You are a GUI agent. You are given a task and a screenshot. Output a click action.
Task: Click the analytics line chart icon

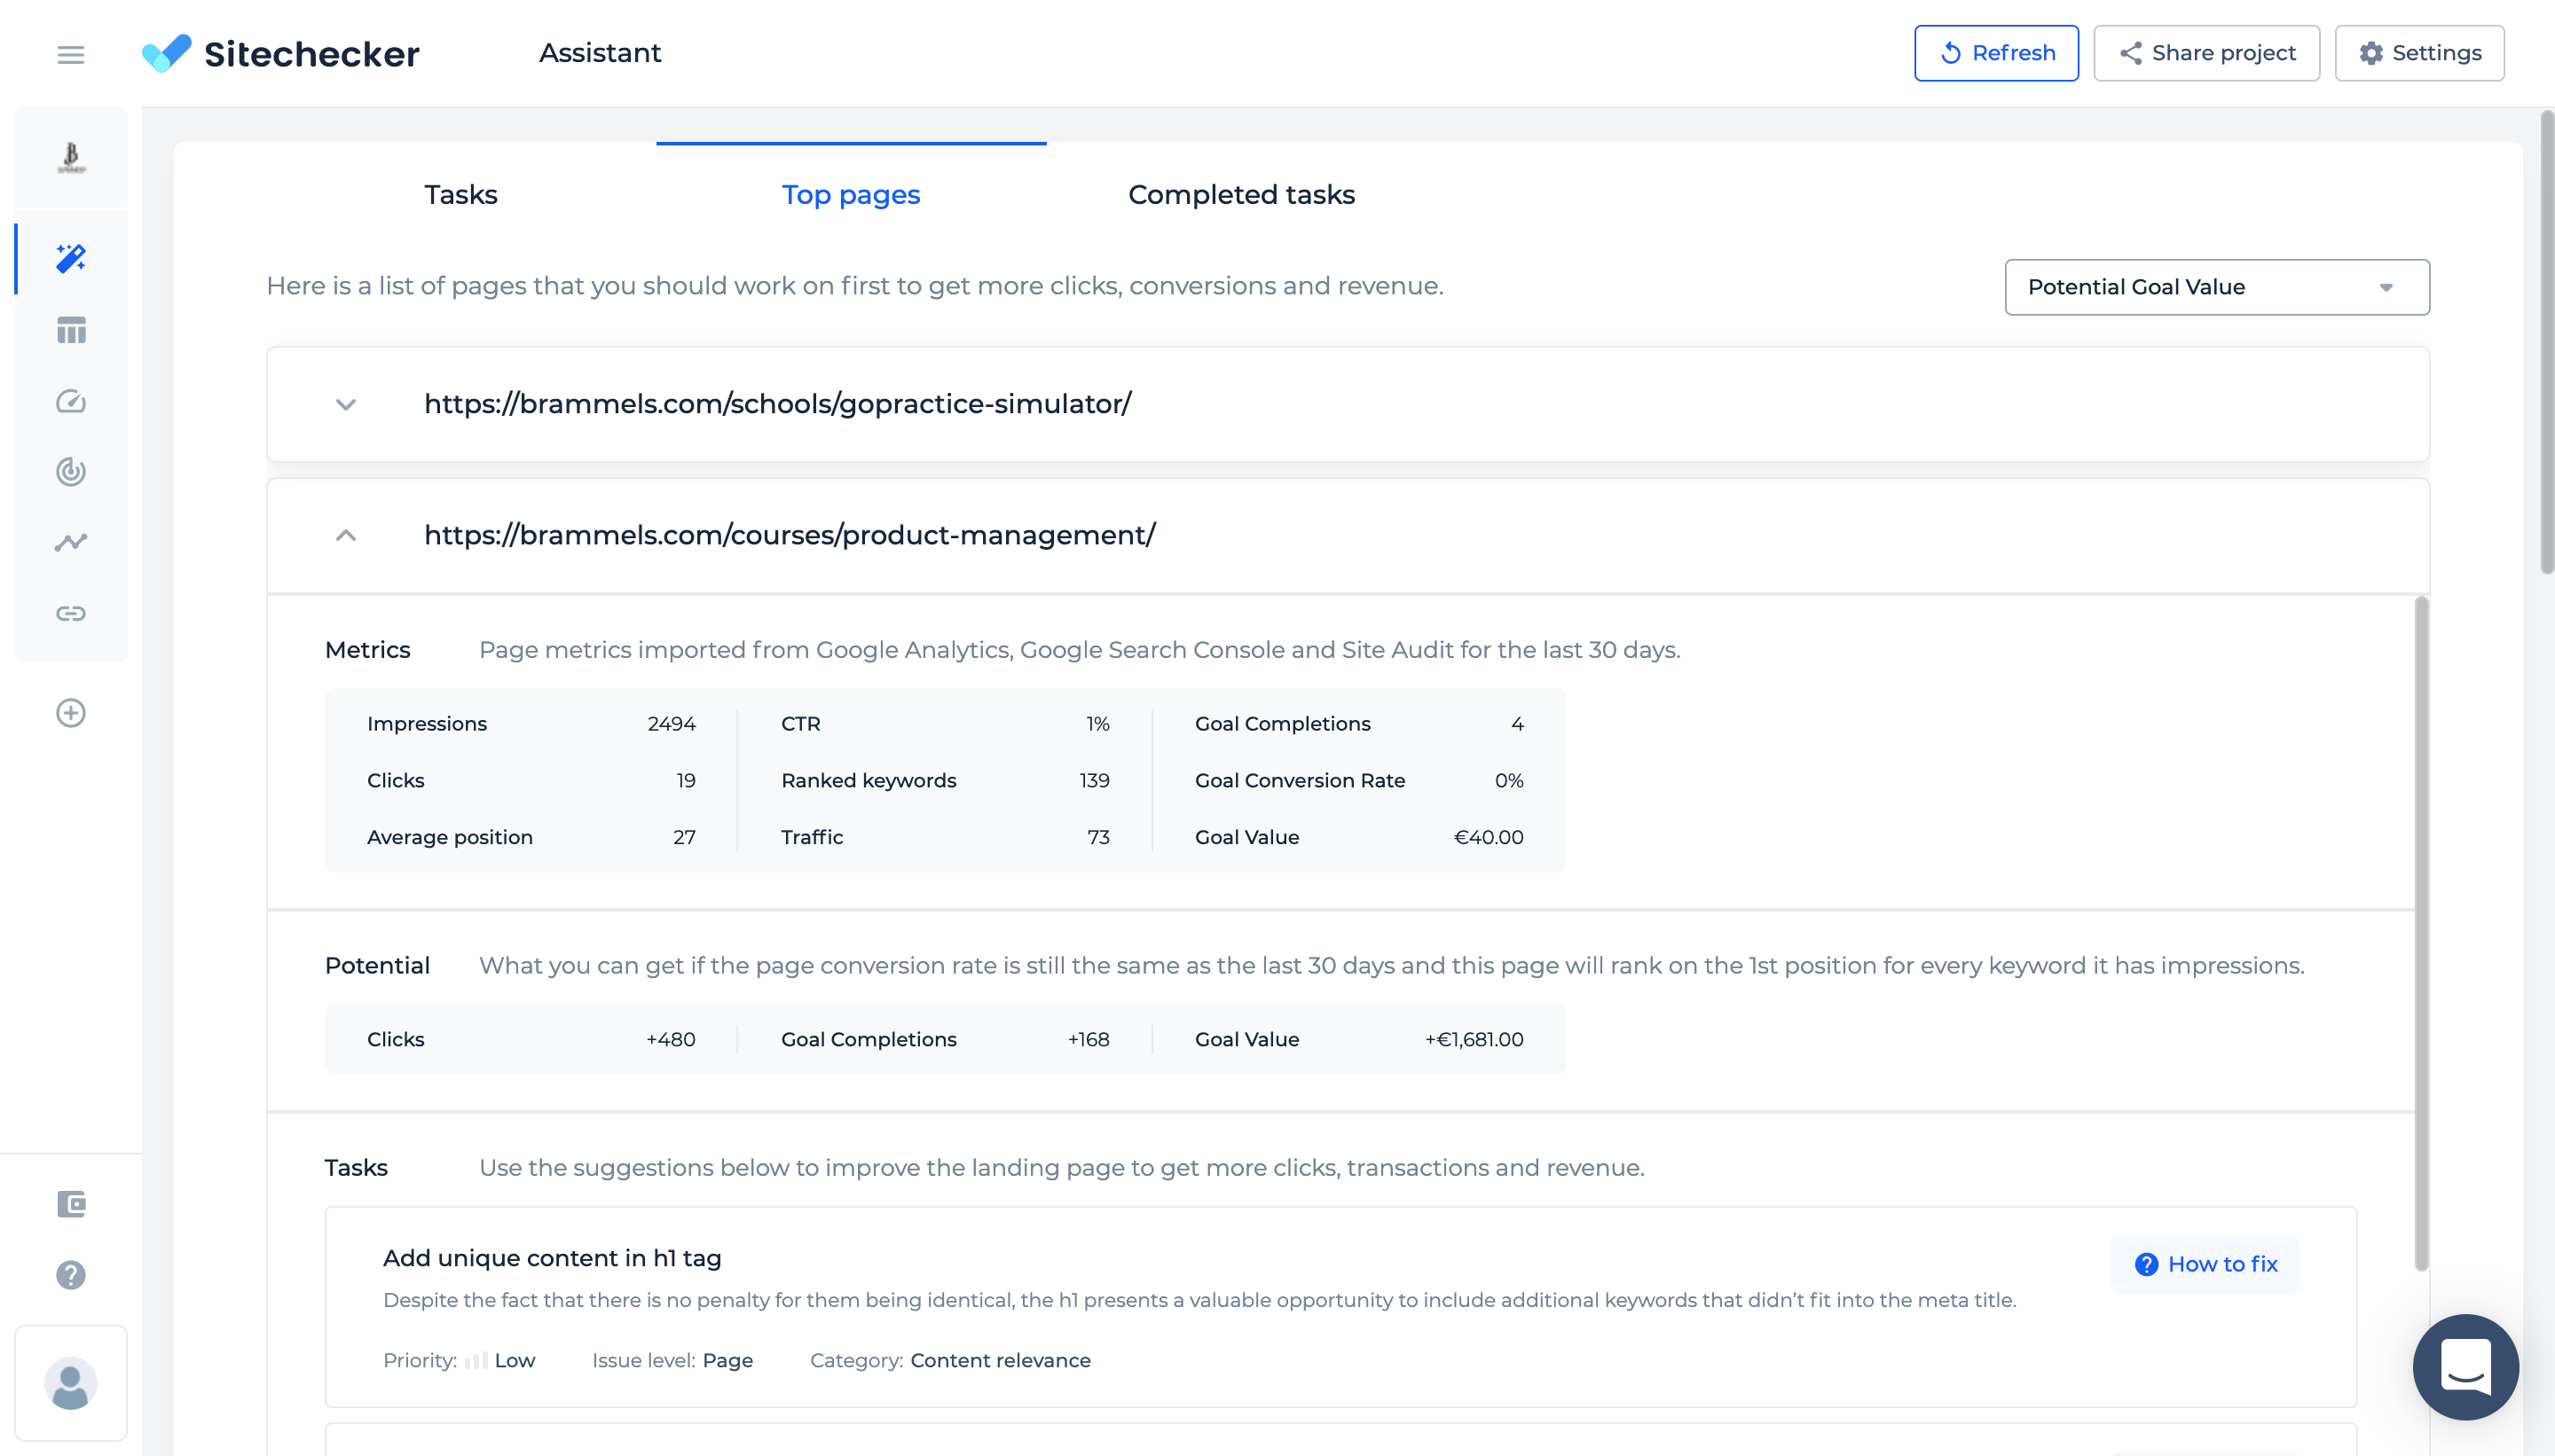click(70, 542)
